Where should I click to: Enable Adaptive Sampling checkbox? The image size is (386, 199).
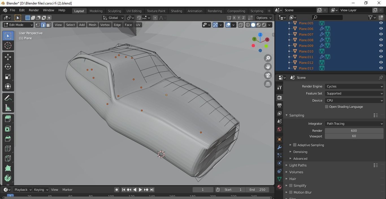295,145
